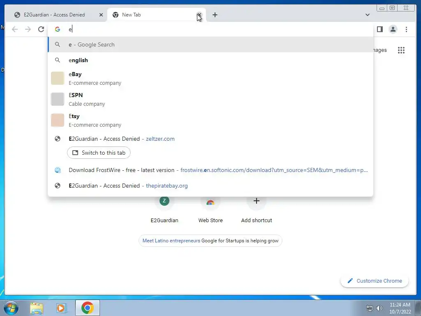
Task: Choose the 'english' search suggestion
Action: tap(210, 60)
